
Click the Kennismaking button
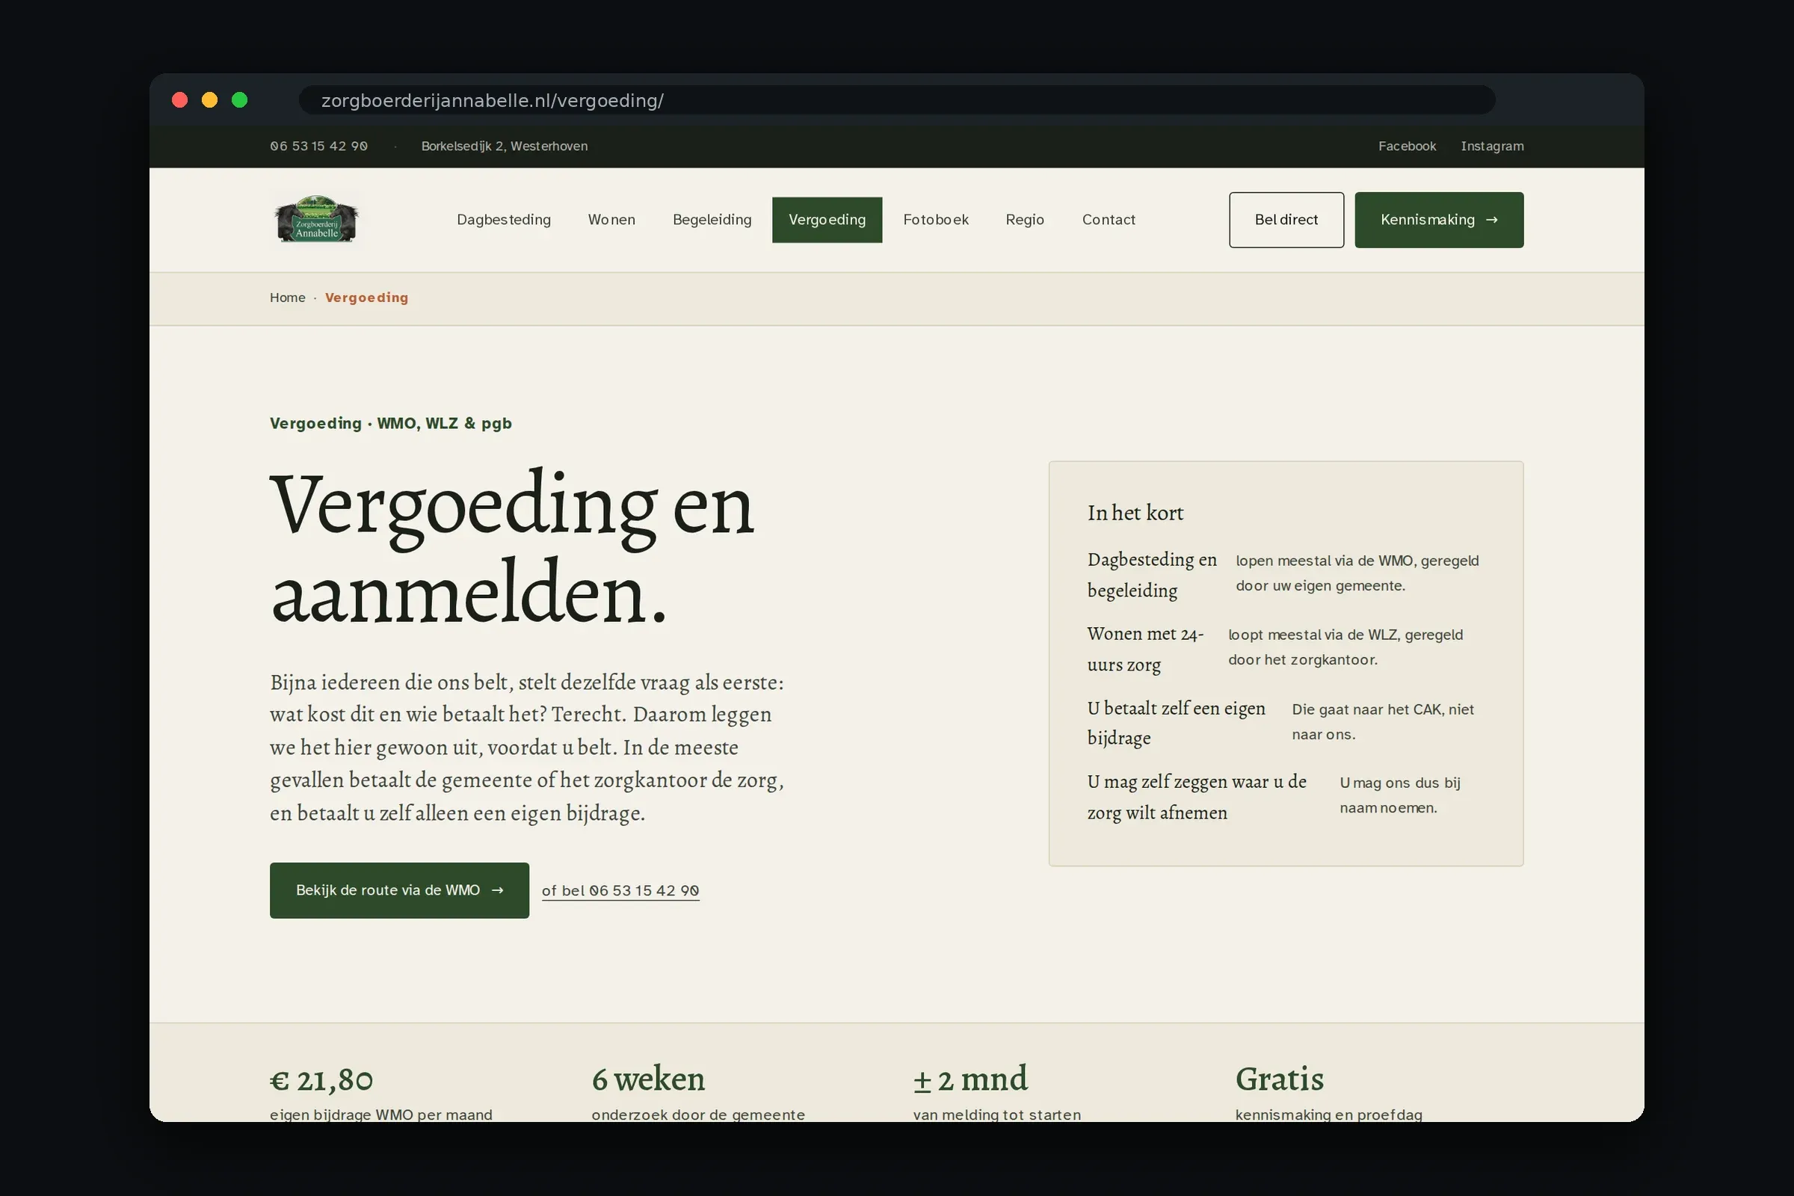(1438, 220)
